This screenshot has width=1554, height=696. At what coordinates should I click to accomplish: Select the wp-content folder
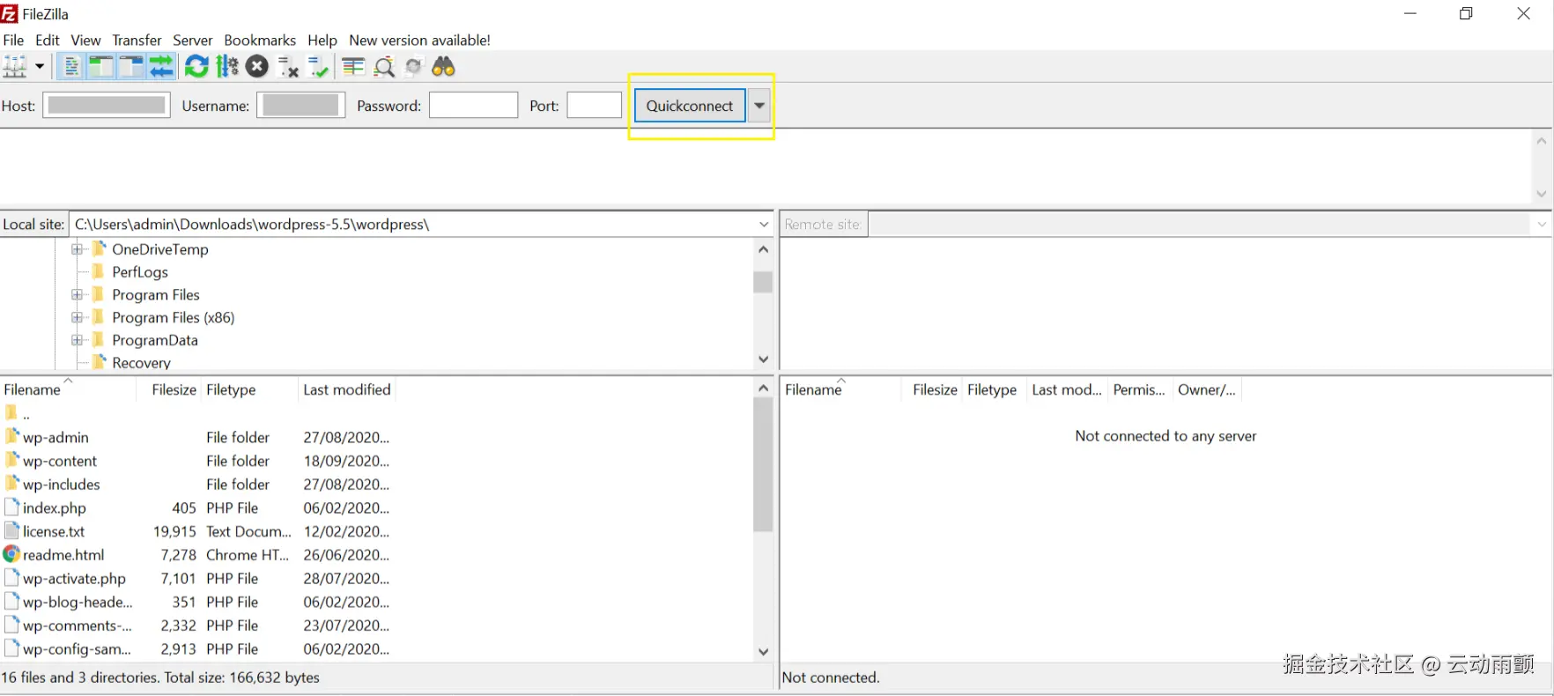pyautogui.click(x=60, y=462)
